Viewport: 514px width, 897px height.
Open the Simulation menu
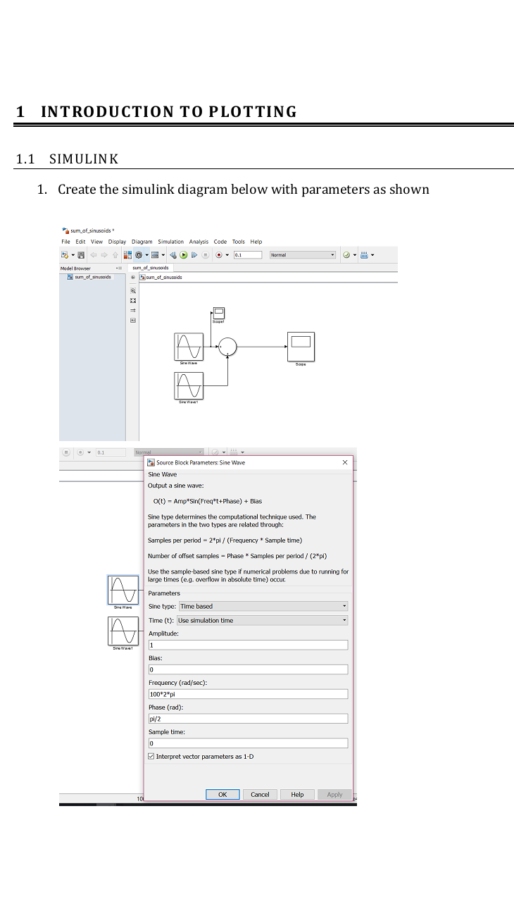pos(170,242)
